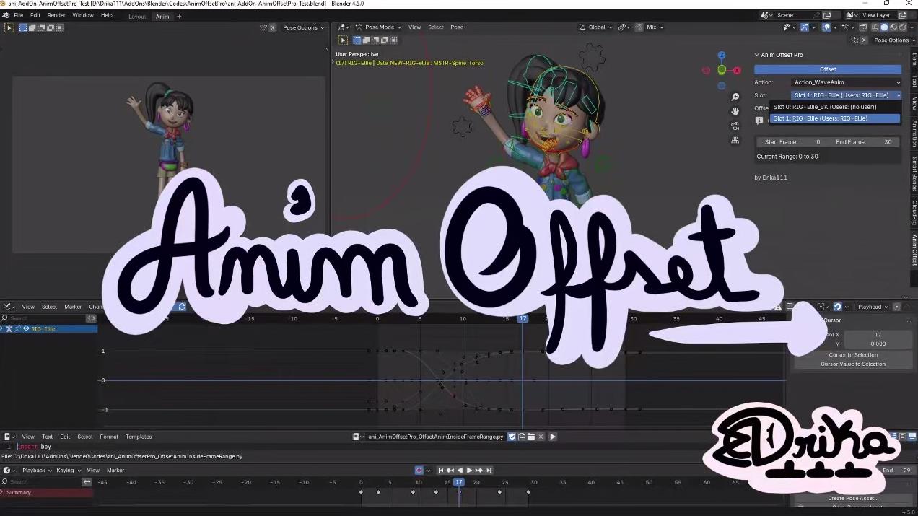Click the red X axis on the navigation gizmo
Image resolution: width=918 pixels, height=516 pixels.
point(737,71)
